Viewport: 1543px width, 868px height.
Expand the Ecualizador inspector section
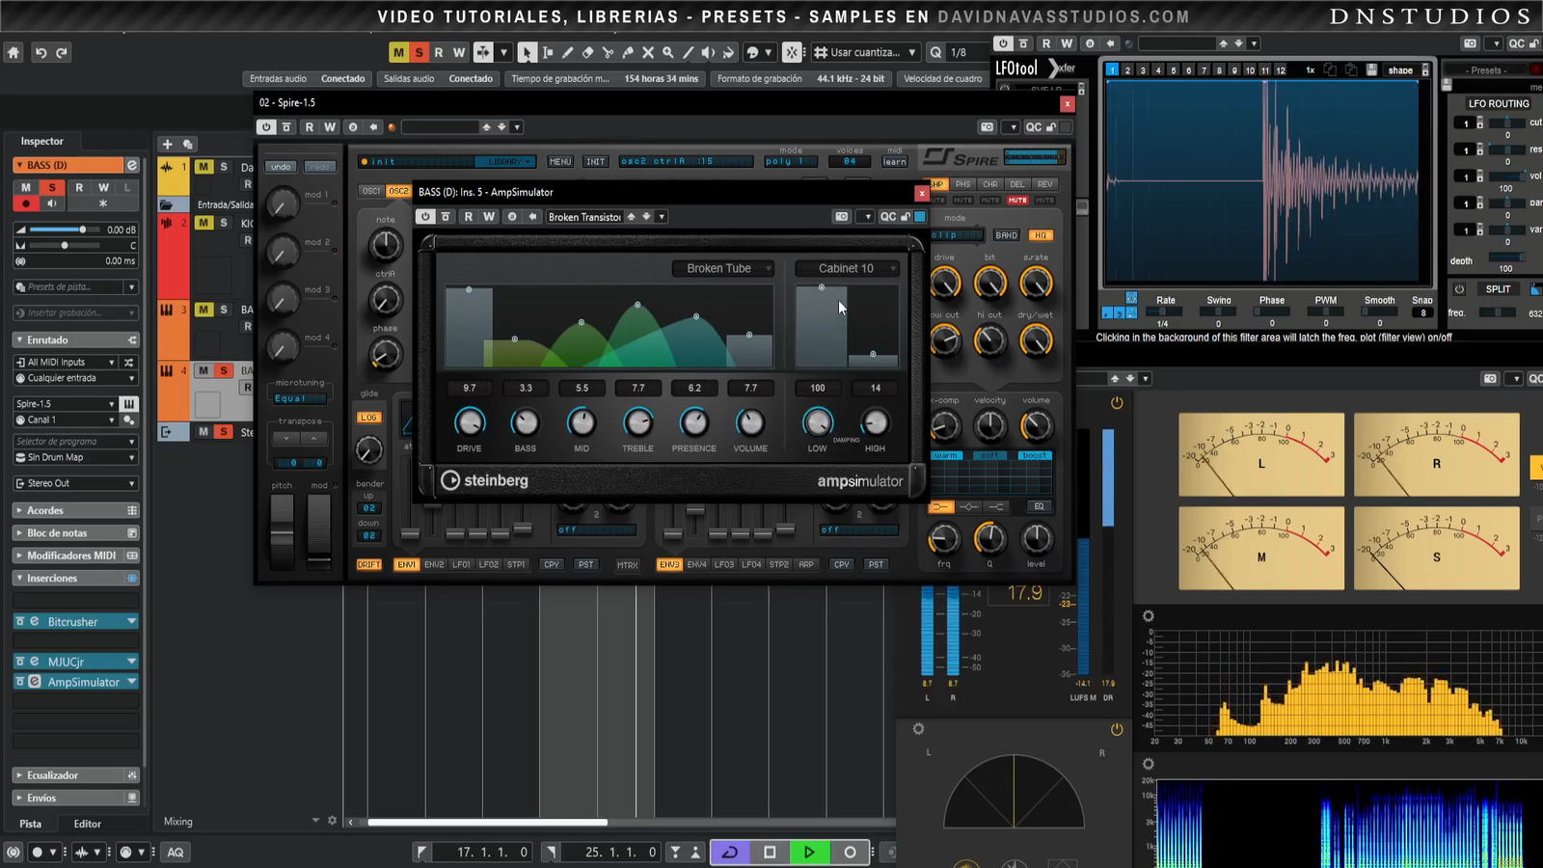pyautogui.click(x=53, y=775)
